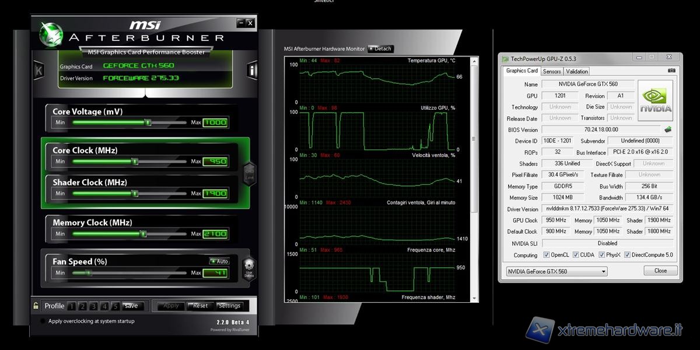The width and height of the screenshot is (700, 350).
Task: Toggle the OpenCL checkbox
Action: 547,255
